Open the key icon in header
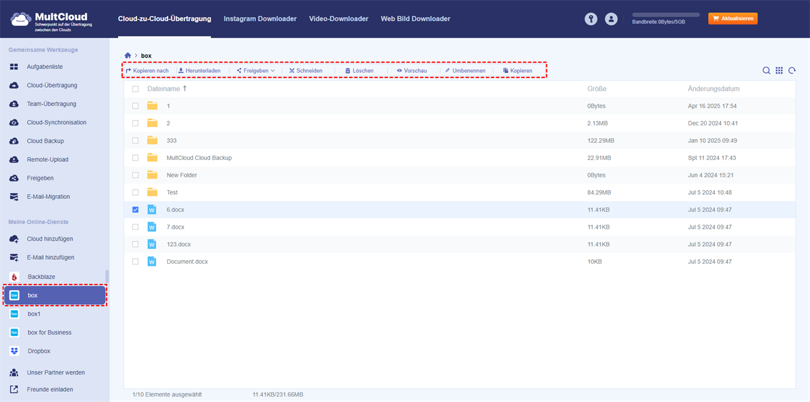 pyautogui.click(x=591, y=20)
